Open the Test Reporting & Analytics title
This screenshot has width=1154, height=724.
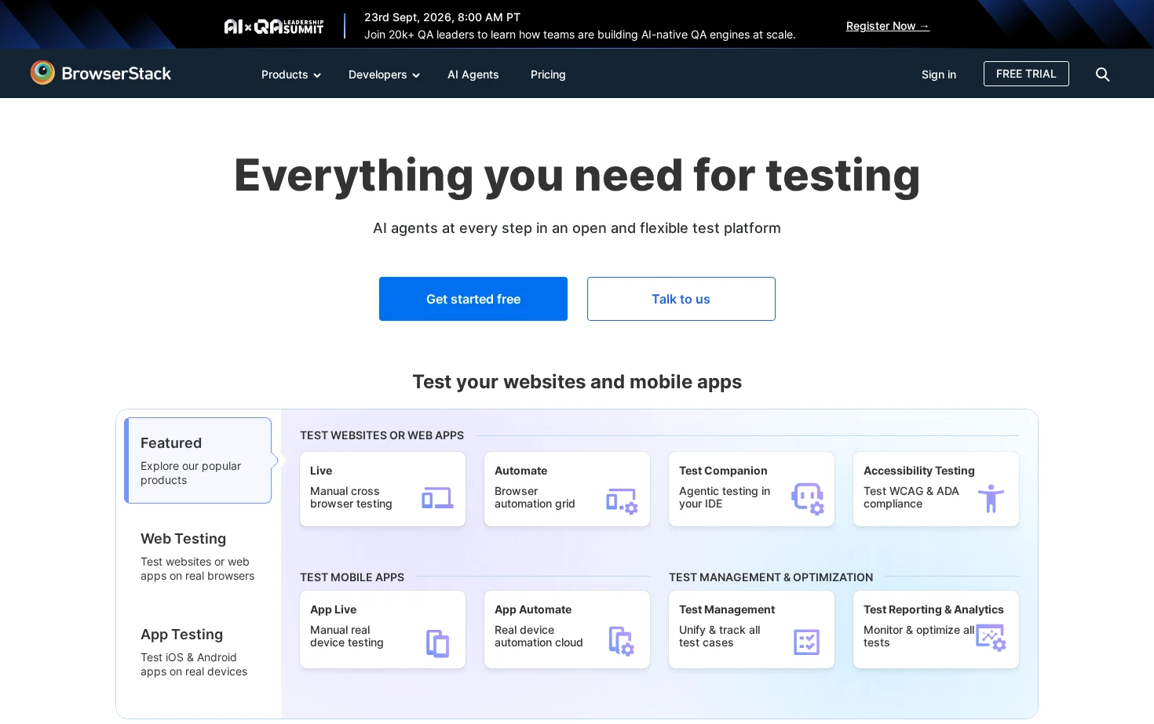click(933, 609)
